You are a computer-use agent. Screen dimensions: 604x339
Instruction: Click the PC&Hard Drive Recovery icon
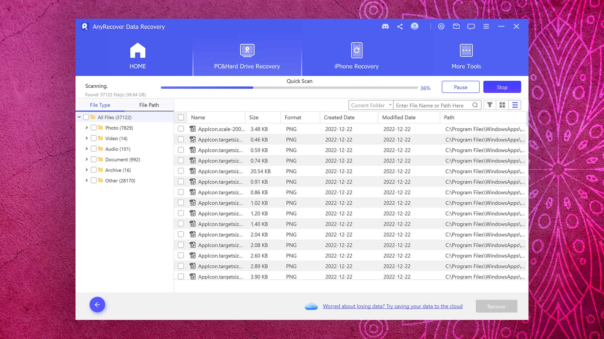(247, 50)
